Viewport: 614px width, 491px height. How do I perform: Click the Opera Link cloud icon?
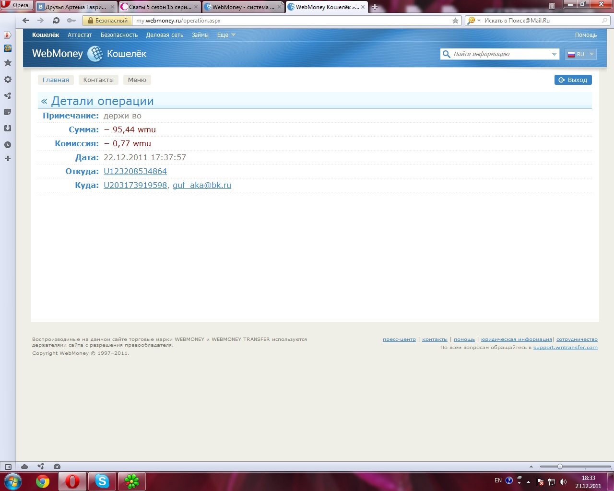[24, 467]
